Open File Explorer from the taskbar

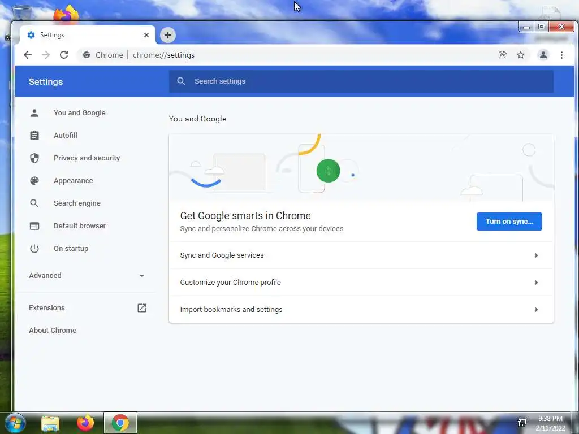(50, 423)
